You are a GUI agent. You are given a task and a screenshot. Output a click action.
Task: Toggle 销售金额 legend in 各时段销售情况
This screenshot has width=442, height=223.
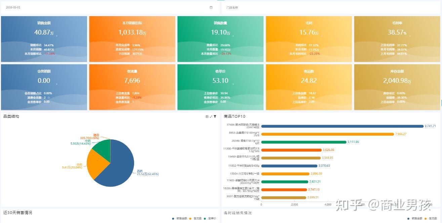(x=414, y=219)
